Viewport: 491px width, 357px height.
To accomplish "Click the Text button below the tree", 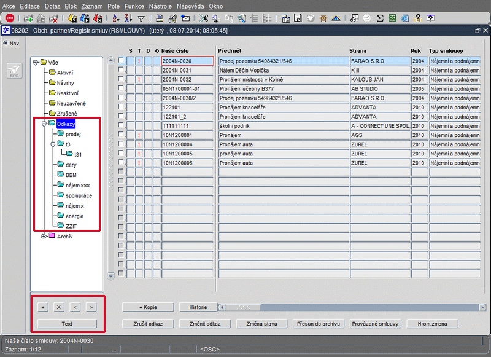I will 67,324.
